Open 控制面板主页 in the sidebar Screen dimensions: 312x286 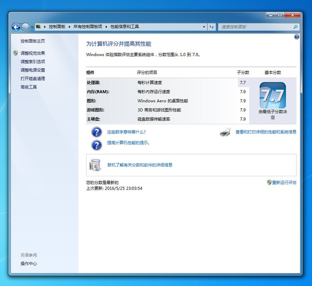point(32,41)
